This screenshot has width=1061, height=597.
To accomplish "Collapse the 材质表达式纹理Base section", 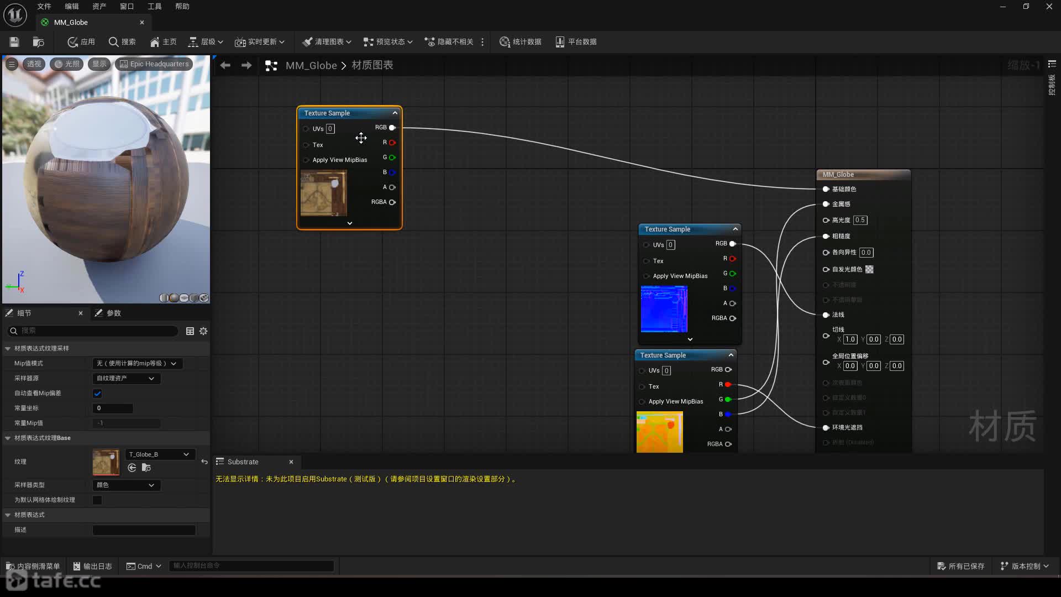I will (8, 438).
